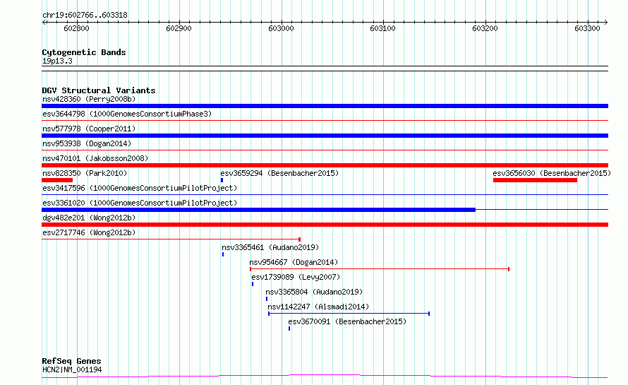Viewport: 628px width, 385px height.
Task: Click the blue marker under nsv3365461
Action: (223, 254)
